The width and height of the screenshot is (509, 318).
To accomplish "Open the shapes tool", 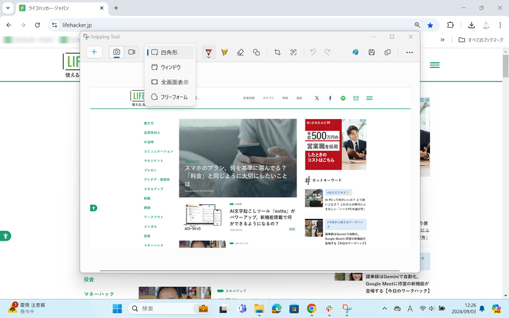I will click(x=256, y=52).
